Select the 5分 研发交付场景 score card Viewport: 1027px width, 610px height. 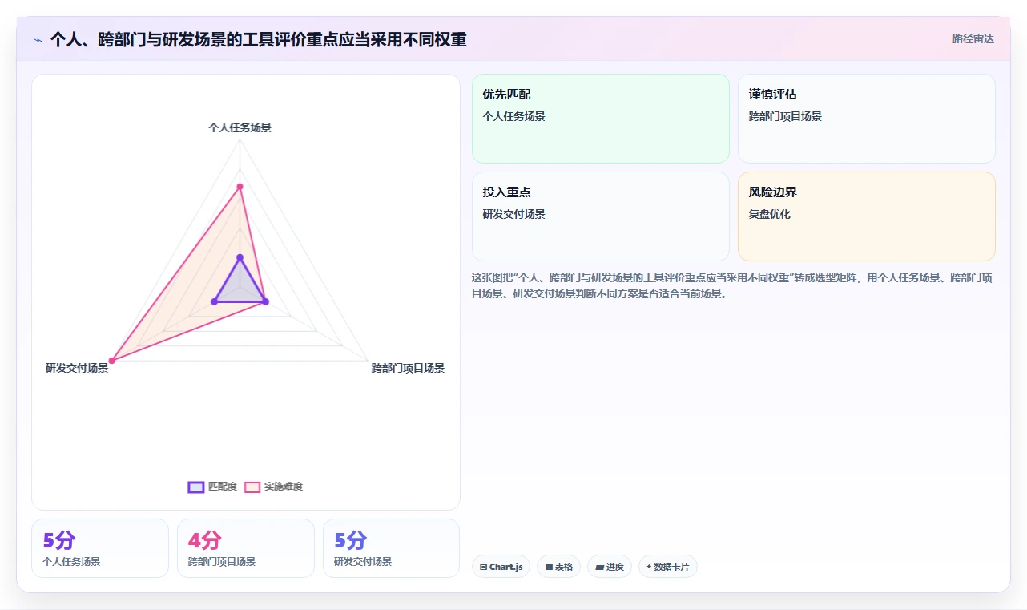pos(392,548)
